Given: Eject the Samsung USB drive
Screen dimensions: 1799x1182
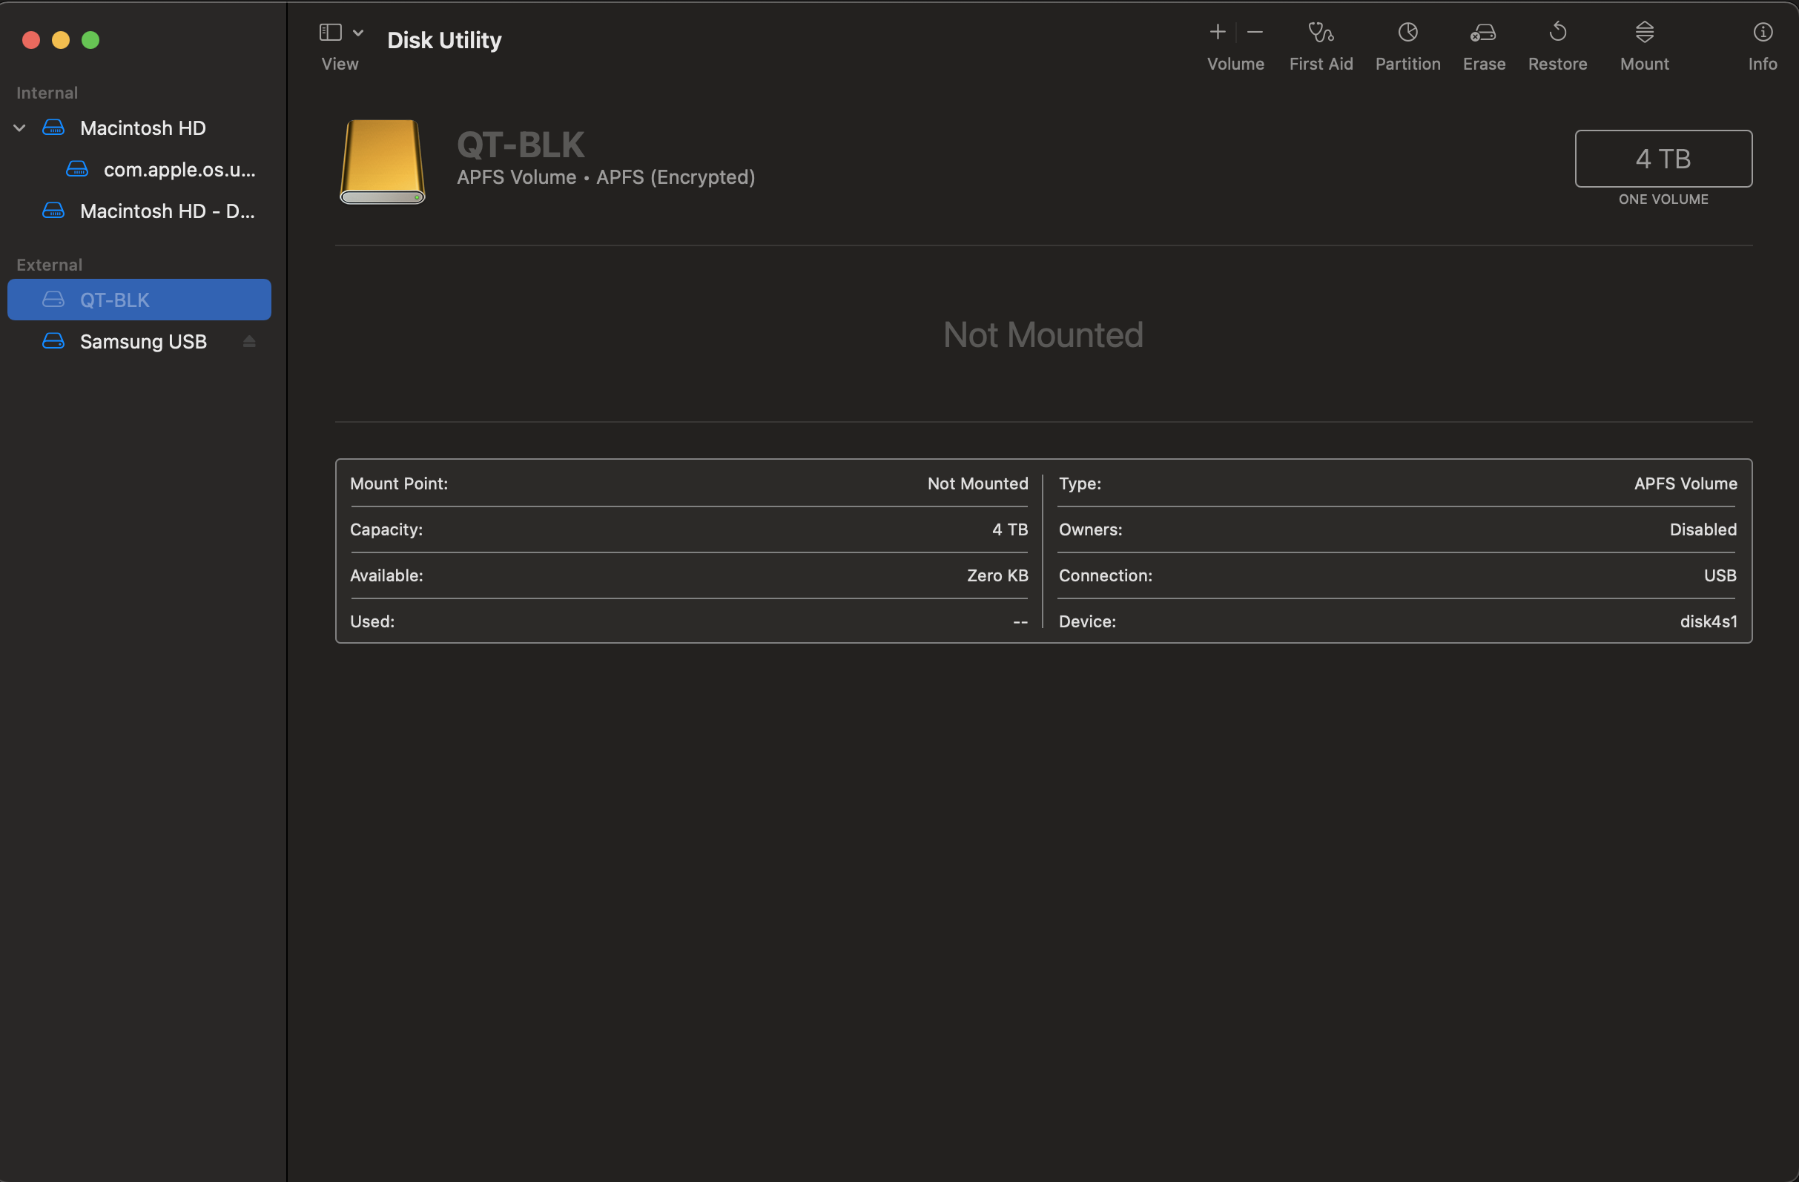Looking at the screenshot, I should 249,342.
